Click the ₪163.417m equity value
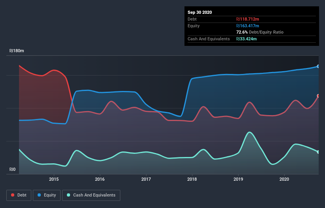Screen dimensions: 325x208 coord(248,26)
